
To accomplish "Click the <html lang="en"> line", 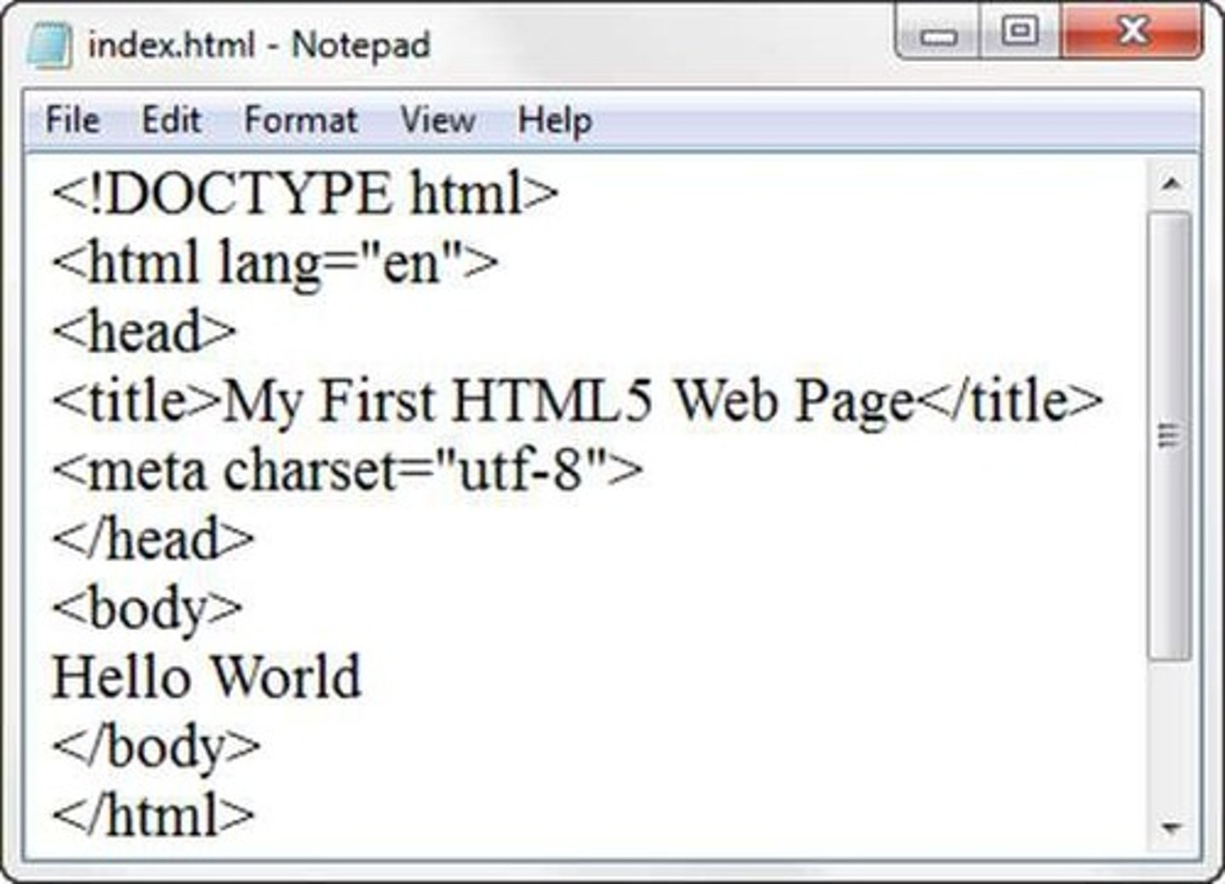I will [x=275, y=263].
